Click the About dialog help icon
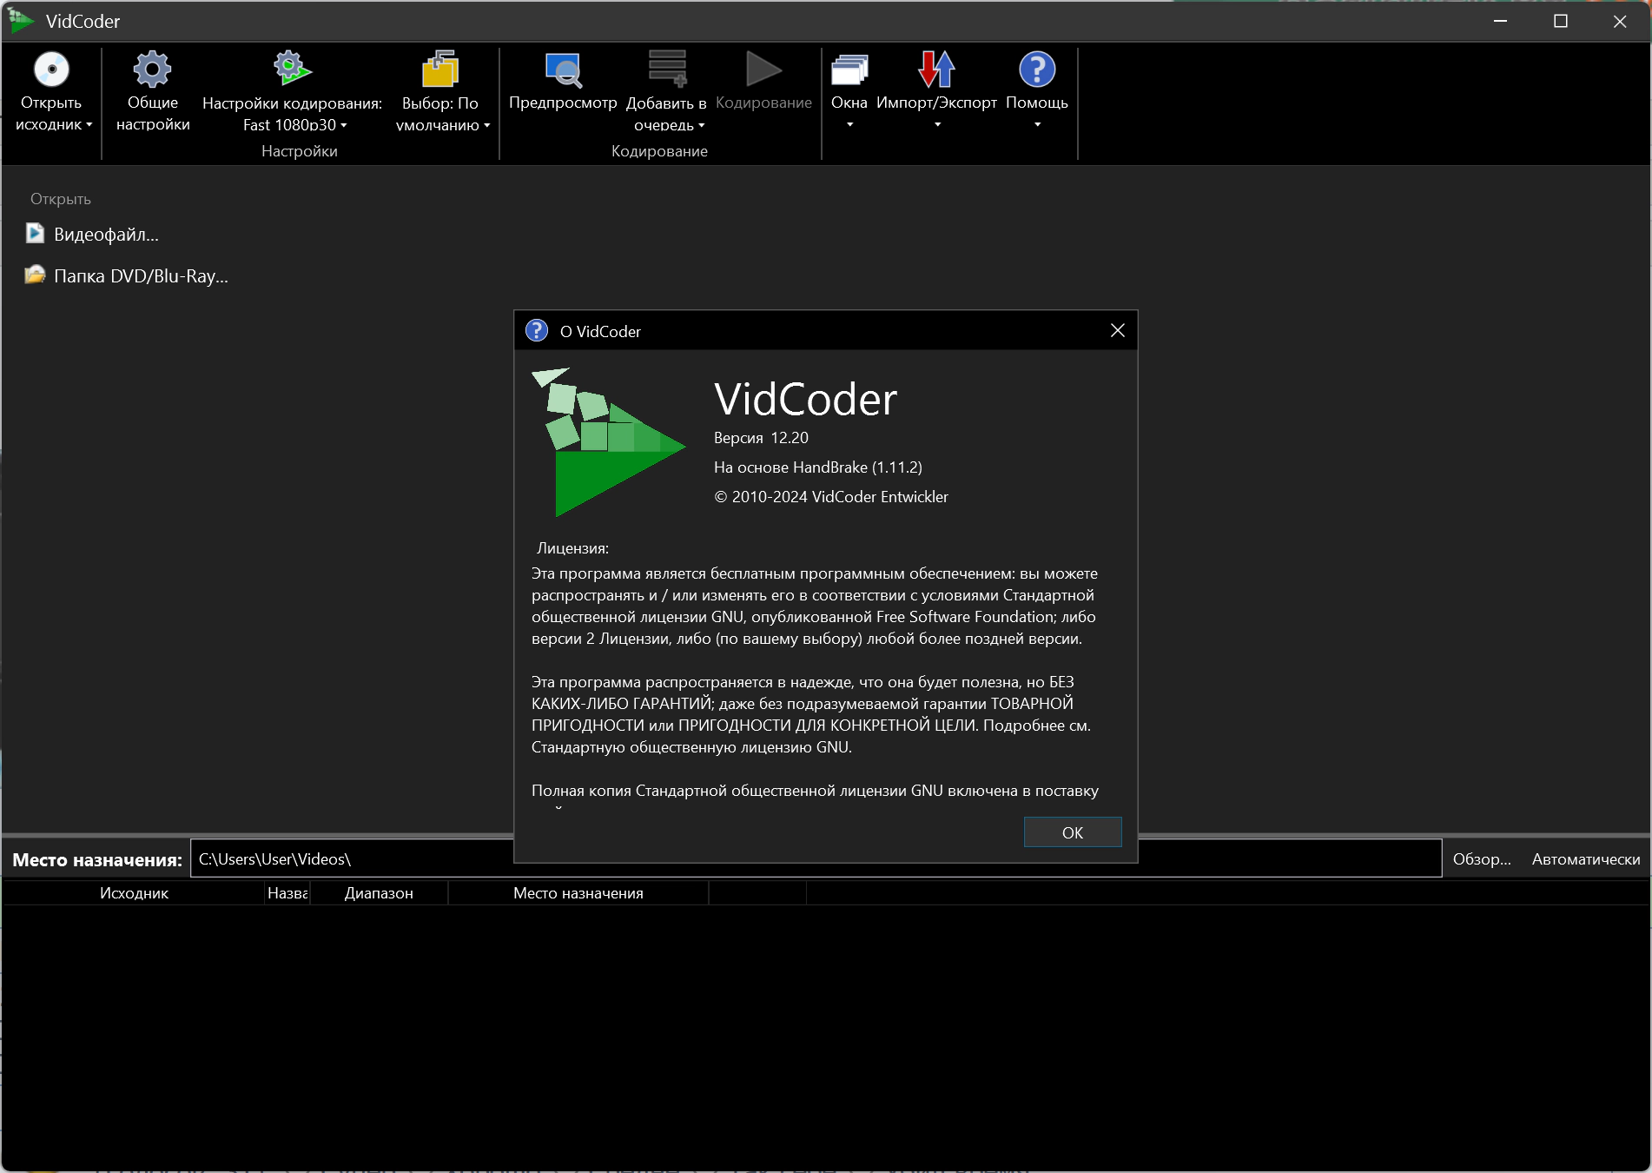1652x1173 pixels. pyautogui.click(x=537, y=331)
